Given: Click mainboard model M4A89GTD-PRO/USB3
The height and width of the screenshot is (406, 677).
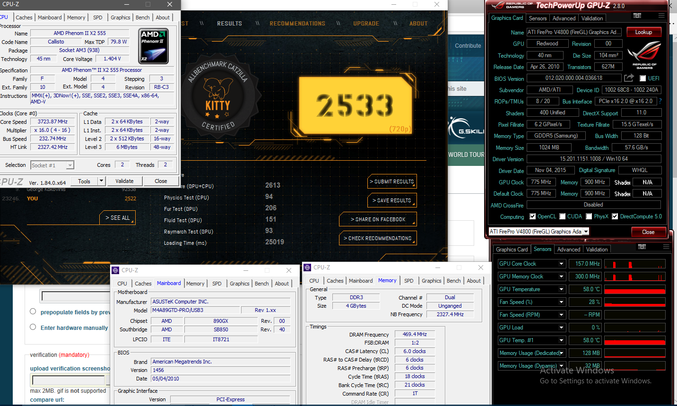Looking at the screenshot, I should coord(195,310).
